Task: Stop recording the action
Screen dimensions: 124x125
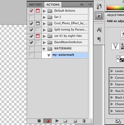Action: (x=39, y=121)
